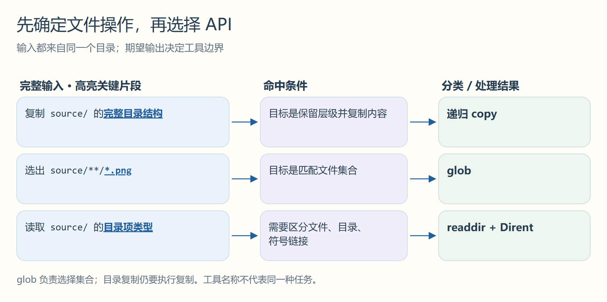
Task: Click the footer note starting with glob 负责选择集合
Action: point(167,280)
